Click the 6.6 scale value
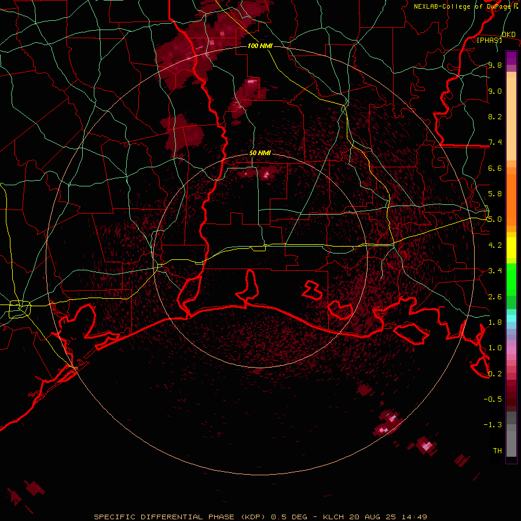Image resolution: width=521 pixels, height=521 pixels. (495, 168)
